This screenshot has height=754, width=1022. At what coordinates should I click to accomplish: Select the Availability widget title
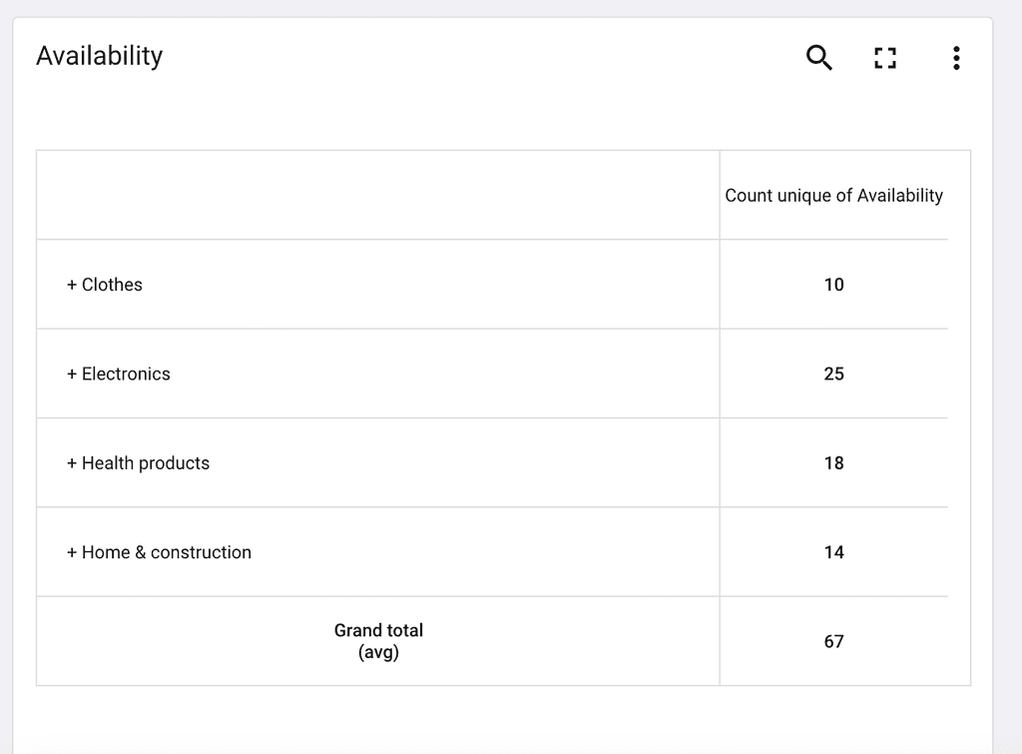pos(99,56)
